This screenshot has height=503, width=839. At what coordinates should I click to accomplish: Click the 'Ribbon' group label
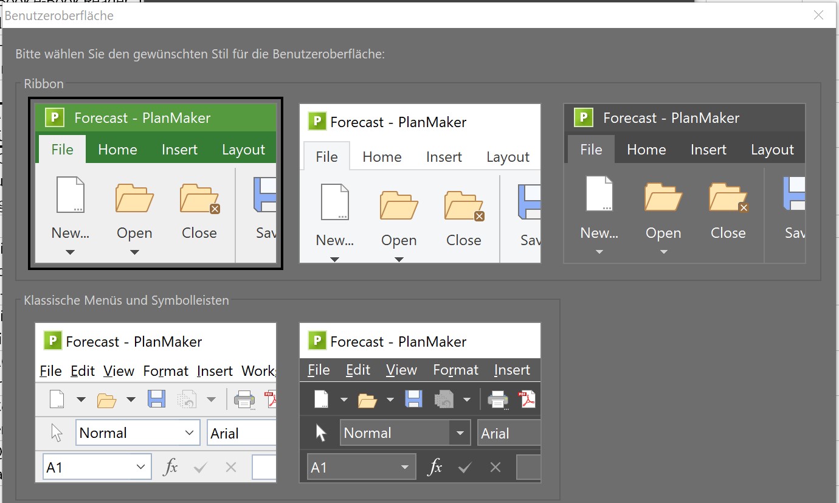point(44,84)
